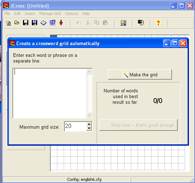The image size is (195, 183).
Task: Click inside the word list text area
Action: 50,93
